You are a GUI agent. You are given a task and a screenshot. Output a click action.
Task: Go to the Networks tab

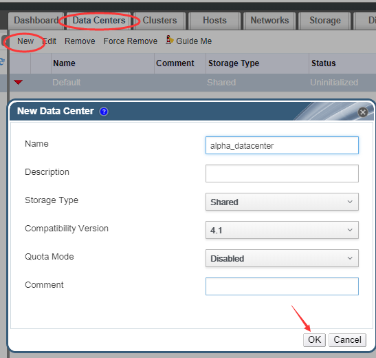[x=269, y=21]
